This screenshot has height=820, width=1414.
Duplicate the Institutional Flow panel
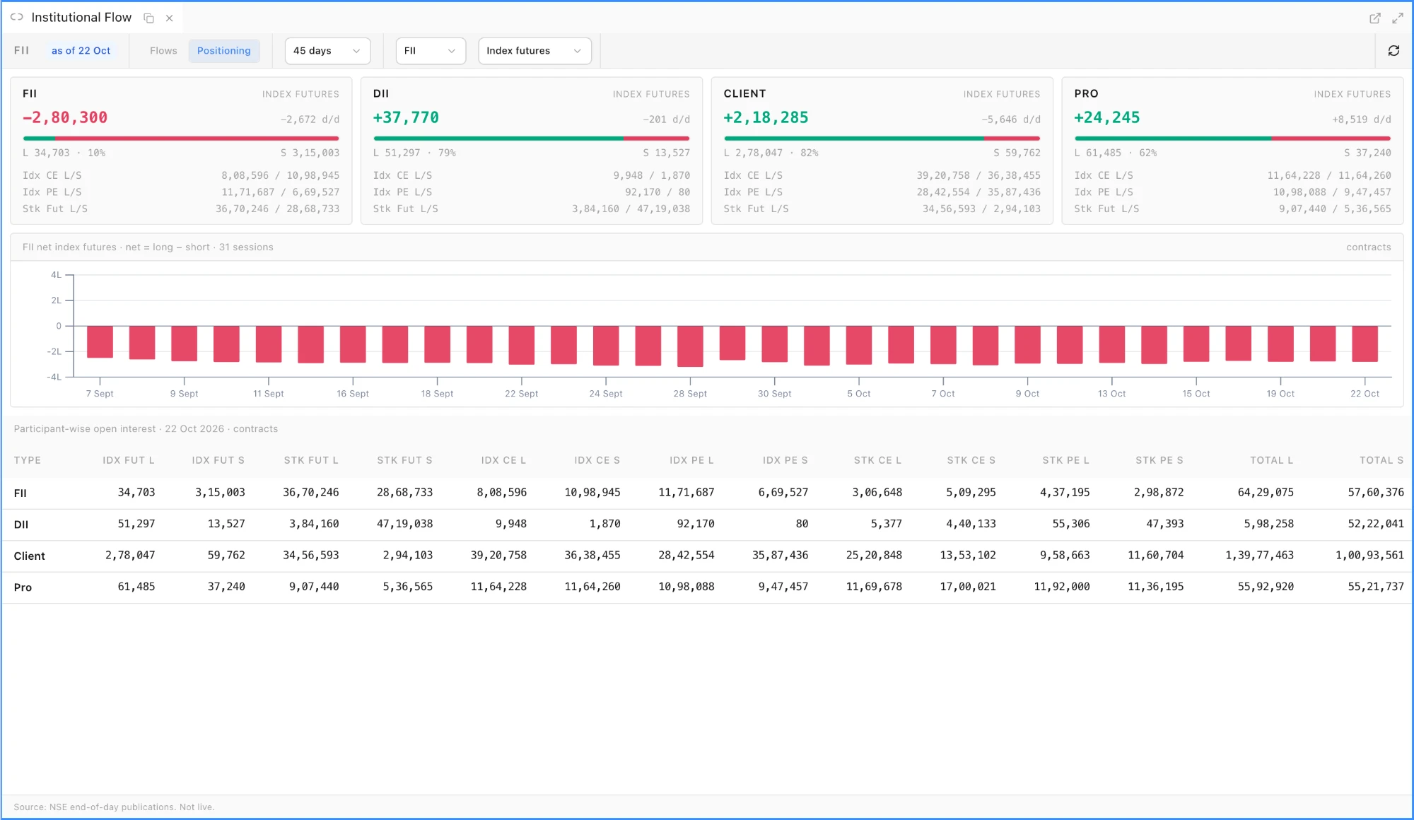pyautogui.click(x=148, y=18)
